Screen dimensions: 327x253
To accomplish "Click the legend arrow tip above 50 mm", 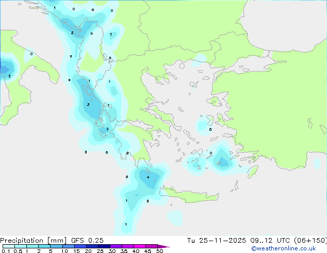I will pos(163,246).
